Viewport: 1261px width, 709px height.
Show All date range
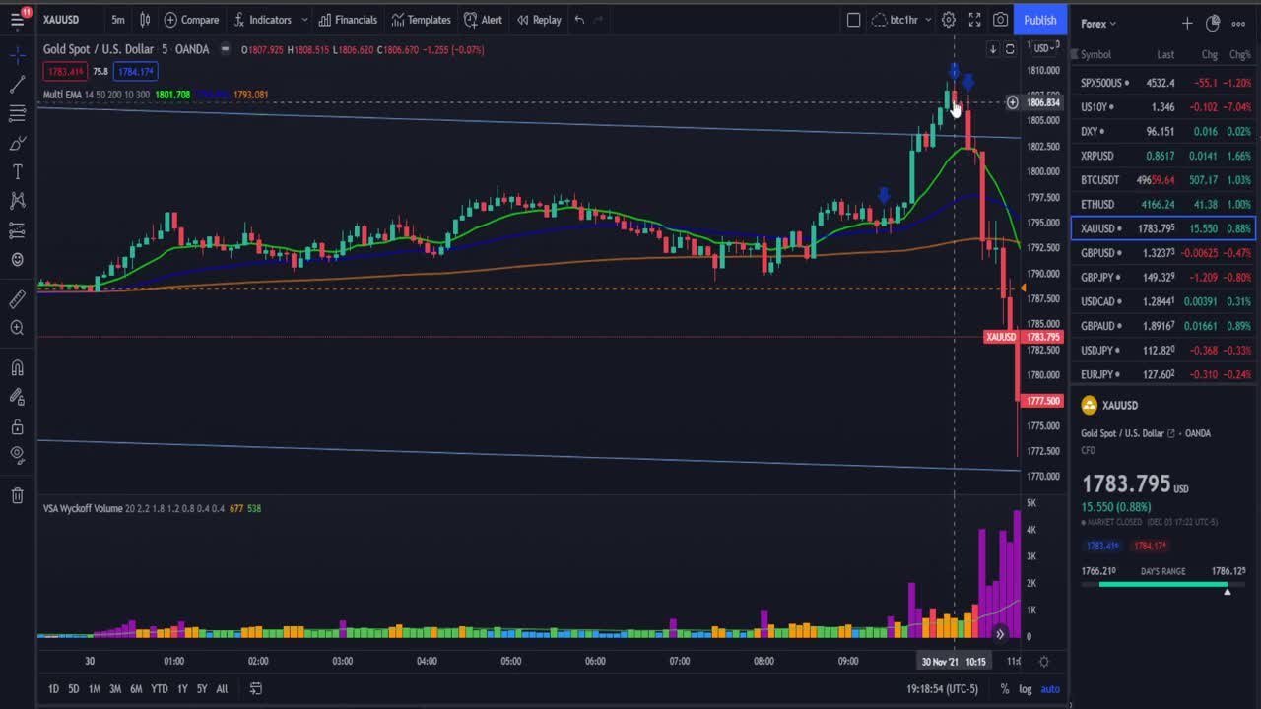[x=222, y=689]
